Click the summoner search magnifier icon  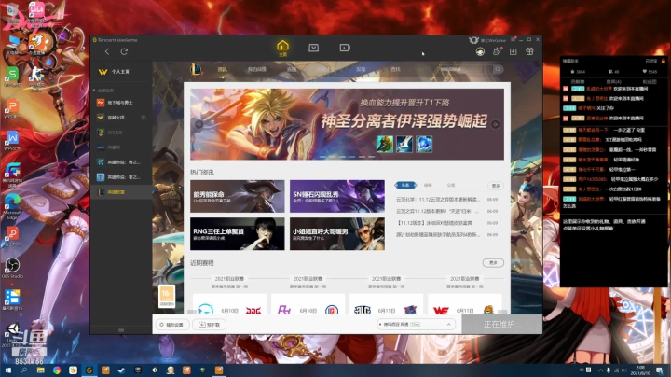pos(498,69)
